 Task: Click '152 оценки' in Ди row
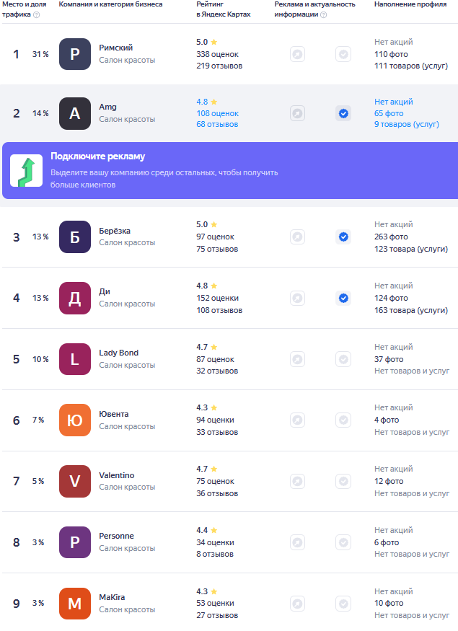coord(217,299)
